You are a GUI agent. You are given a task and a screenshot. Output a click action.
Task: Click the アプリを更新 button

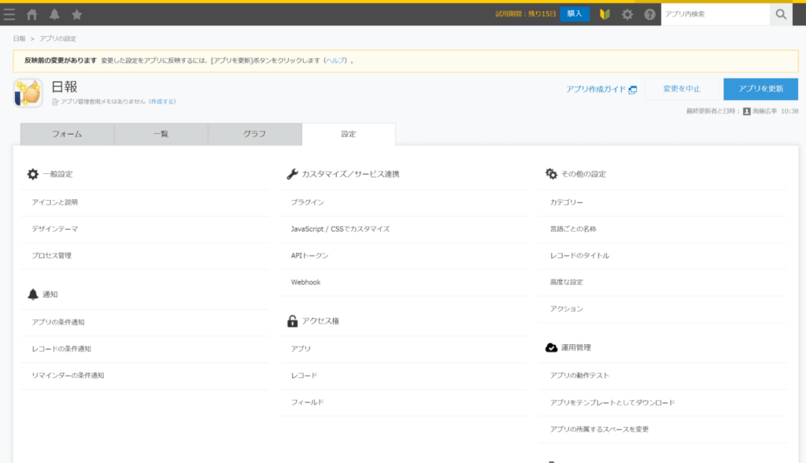coord(760,89)
